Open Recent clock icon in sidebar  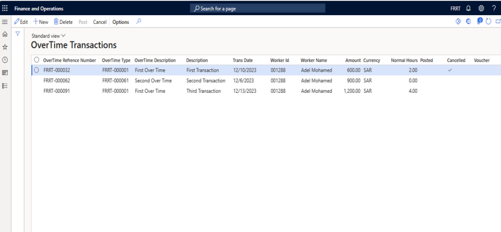(5, 60)
